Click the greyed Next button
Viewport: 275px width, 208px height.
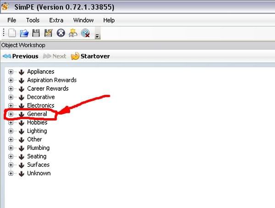pos(55,56)
